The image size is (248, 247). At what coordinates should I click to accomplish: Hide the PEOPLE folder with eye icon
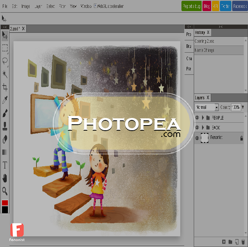(197, 118)
